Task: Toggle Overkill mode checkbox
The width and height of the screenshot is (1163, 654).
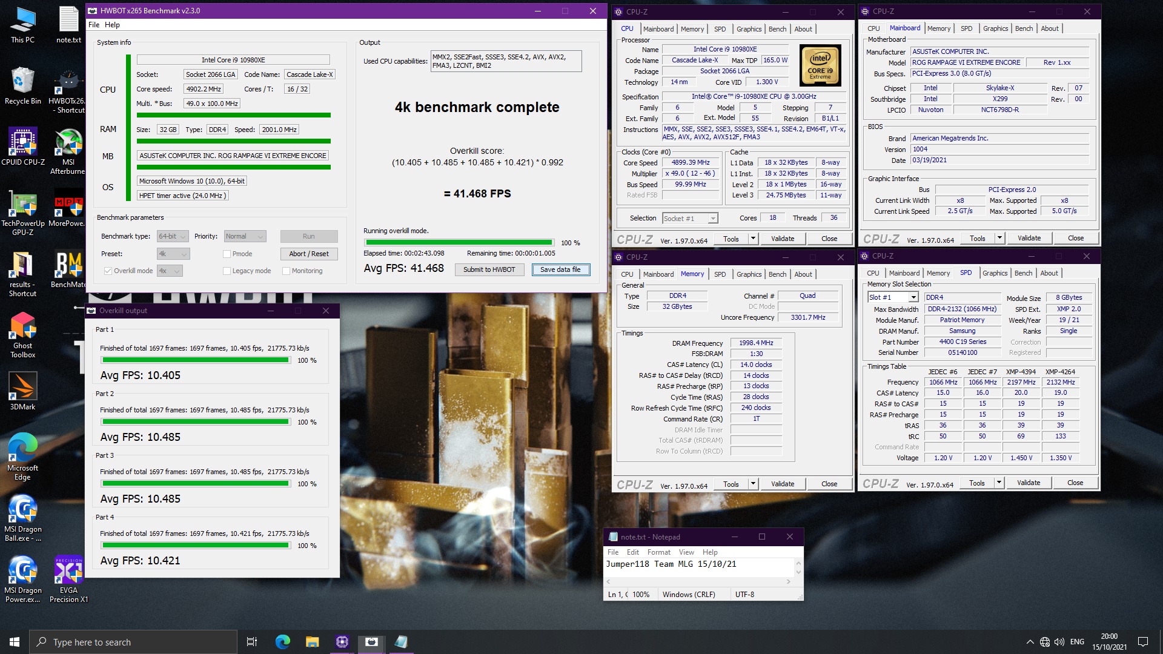Action: tap(107, 271)
